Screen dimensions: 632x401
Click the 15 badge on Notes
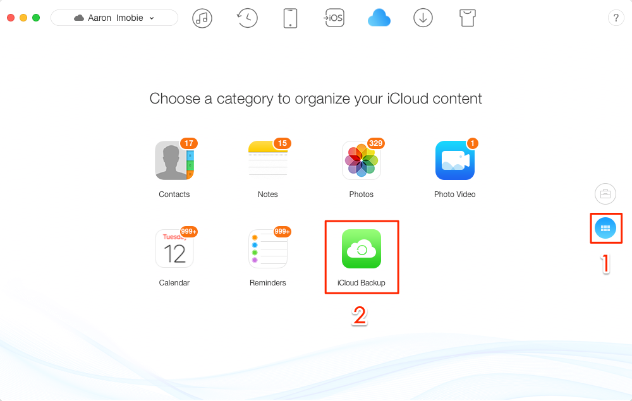tap(282, 143)
